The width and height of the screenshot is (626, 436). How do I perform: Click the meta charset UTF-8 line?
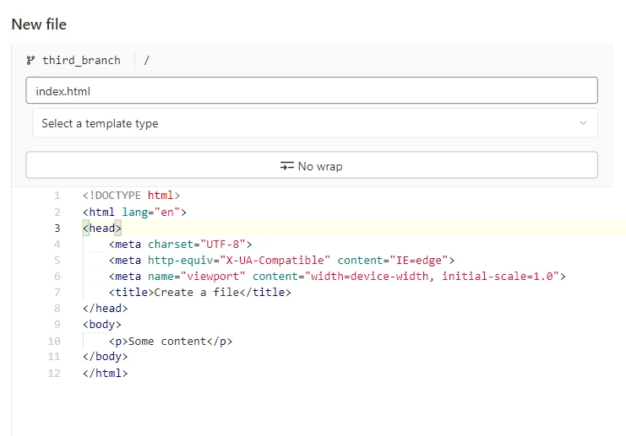(180, 245)
